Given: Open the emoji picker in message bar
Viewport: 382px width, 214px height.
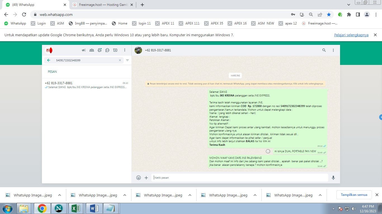Looking at the screenshot, I should tap(138, 177).
